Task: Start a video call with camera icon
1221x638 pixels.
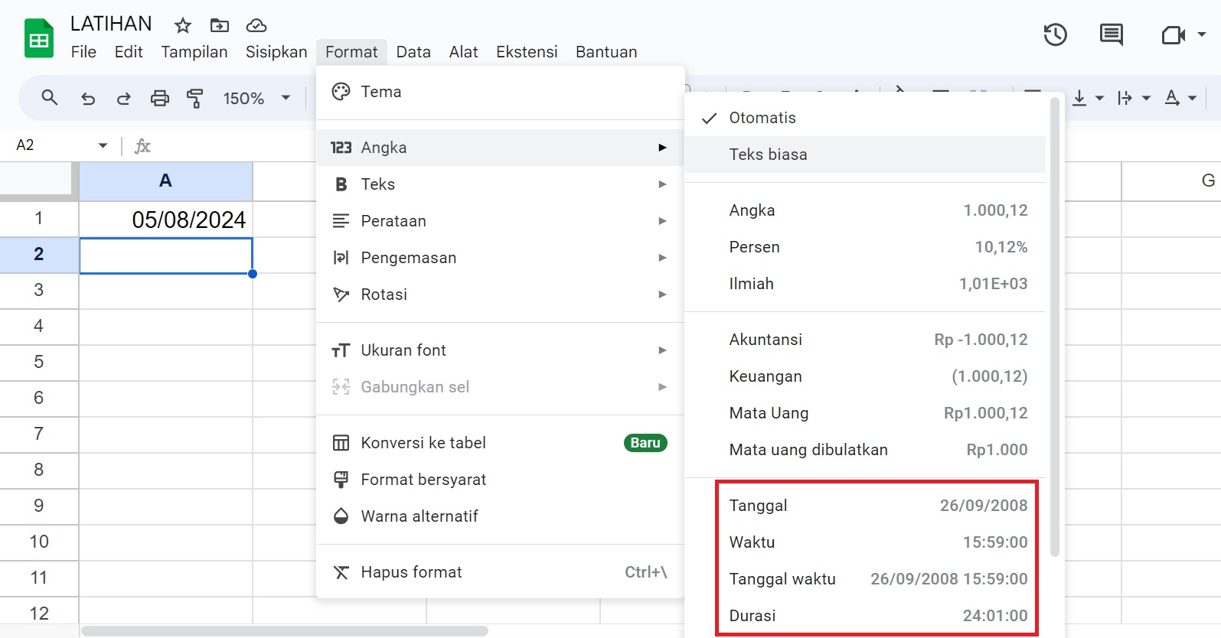Action: (1173, 34)
